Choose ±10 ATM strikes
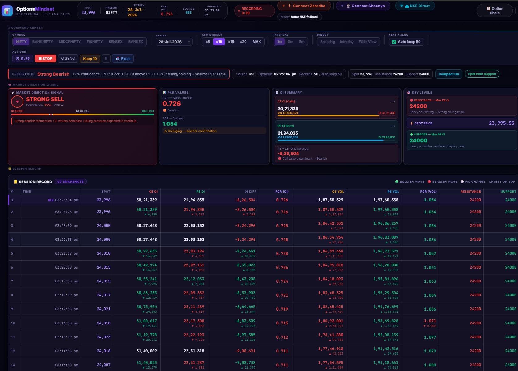The height and width of the screenshot is (371, 518). (219, 42)
